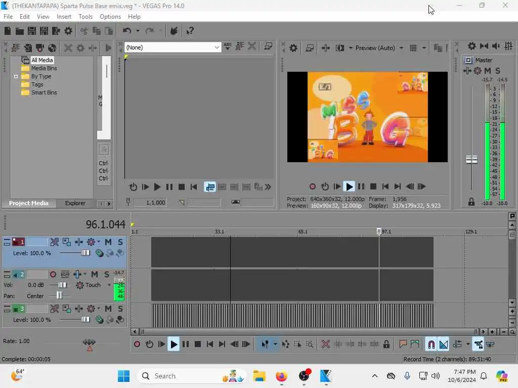Click the Save project icon
The image size is (518, 388).
point(32,31)
